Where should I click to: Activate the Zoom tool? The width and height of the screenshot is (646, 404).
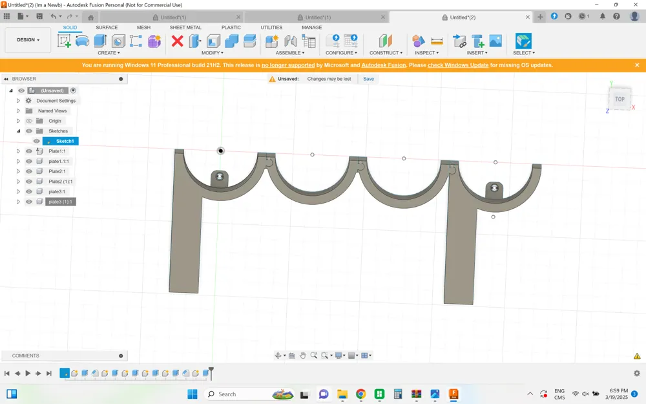tap(314, 355)
